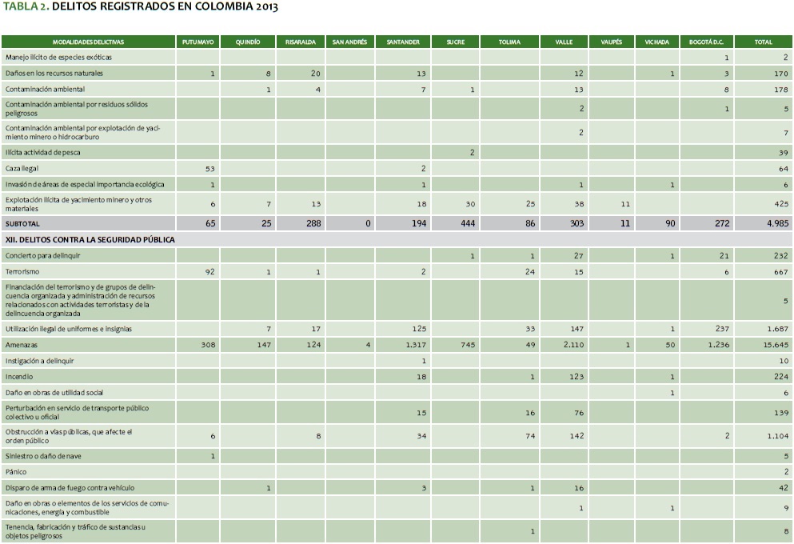Click the PUTUMAYO column header

tap(198, 42)
